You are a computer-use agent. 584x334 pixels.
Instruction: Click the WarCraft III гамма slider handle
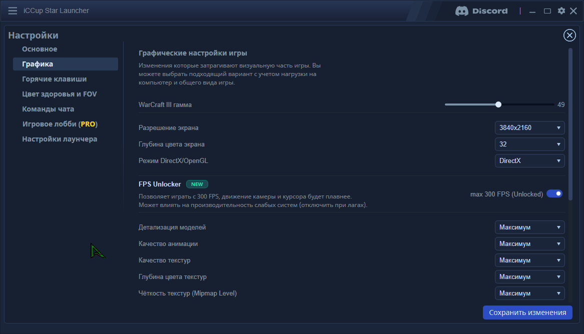coord(498,104)
